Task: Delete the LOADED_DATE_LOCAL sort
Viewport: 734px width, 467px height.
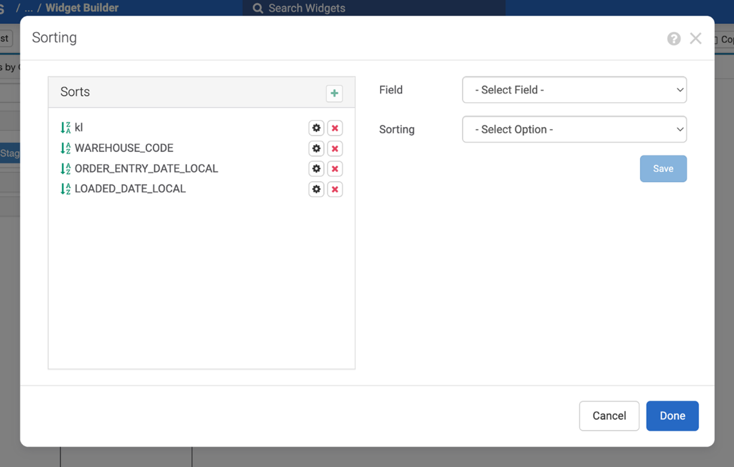Action: click(x=335, y=189)
